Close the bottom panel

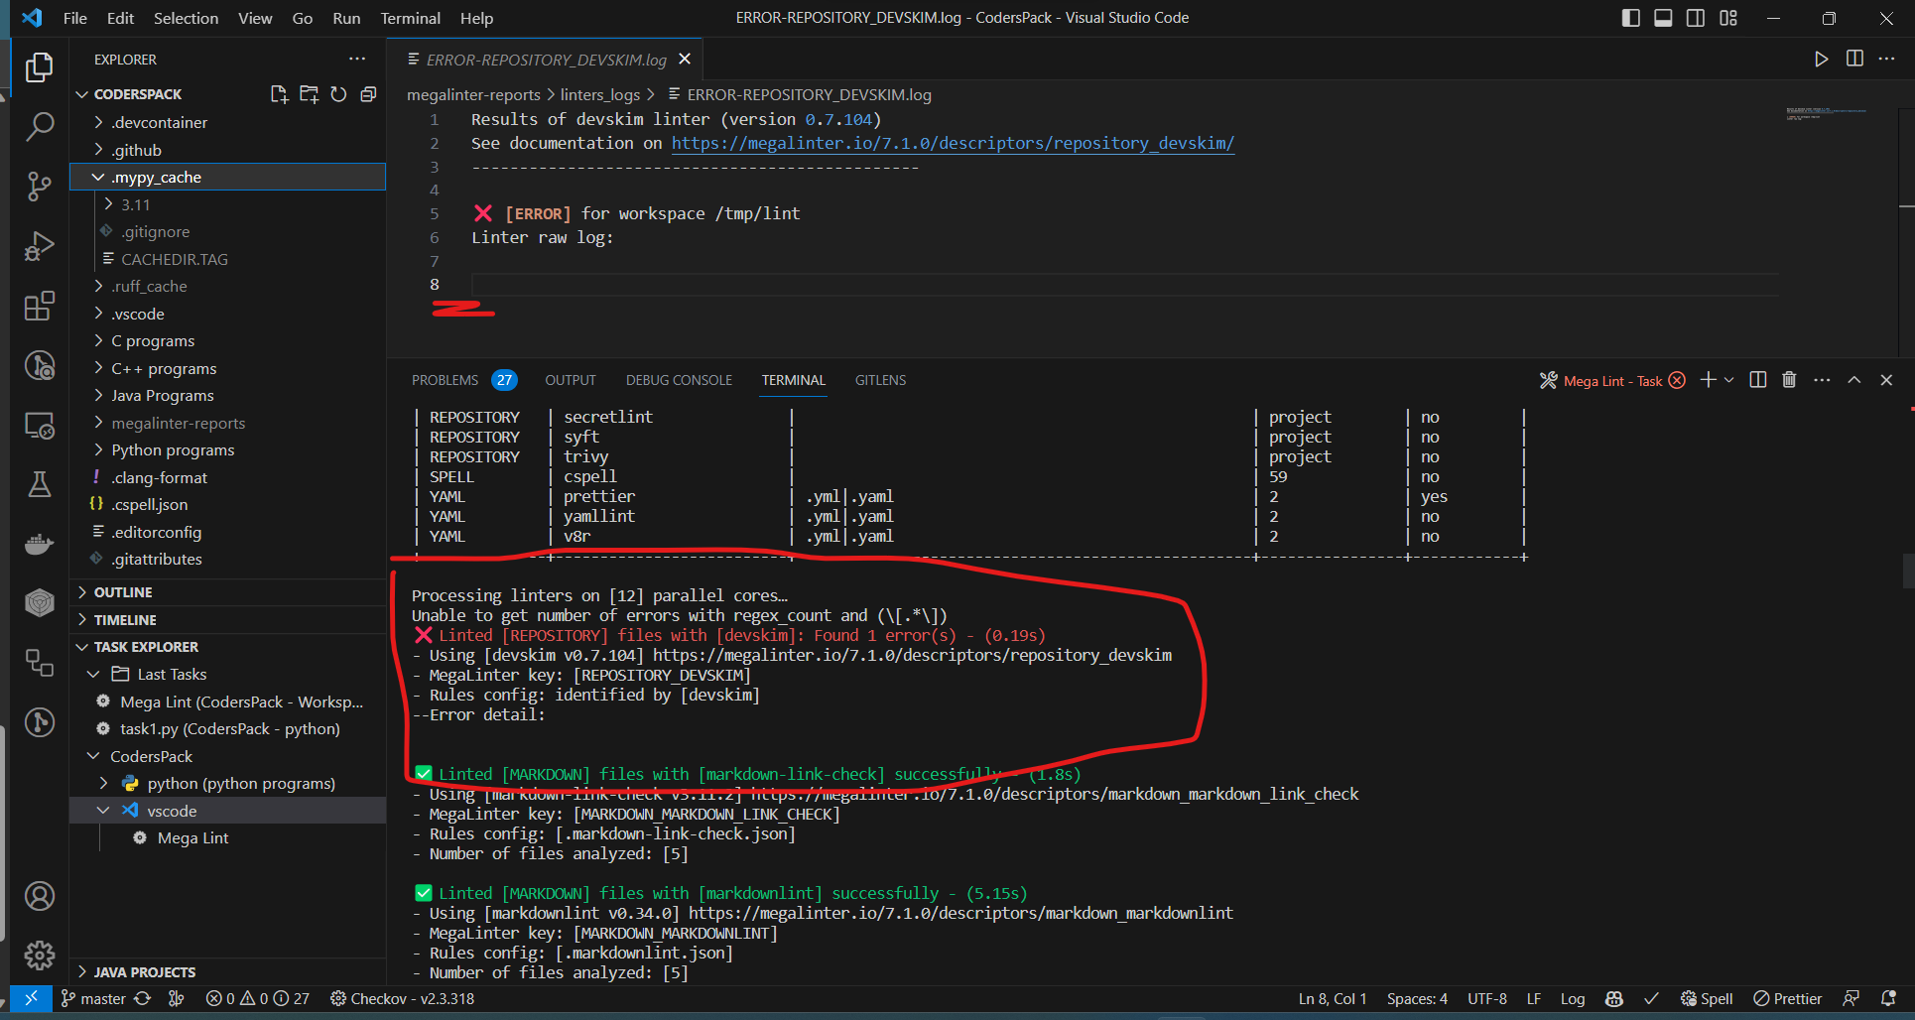pos(1886,380)
